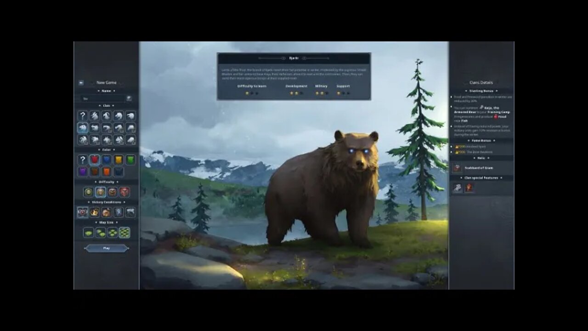Toggle the fourth victory condition icon
The width and height of the screenshot is (588, 331).
[119, 212]
